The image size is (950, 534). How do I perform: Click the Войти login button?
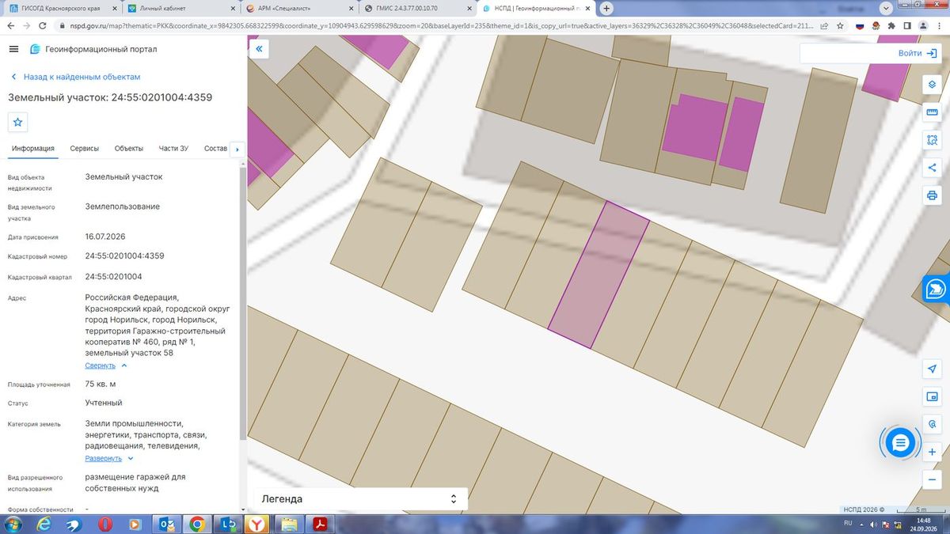click(x=917, y=53)
